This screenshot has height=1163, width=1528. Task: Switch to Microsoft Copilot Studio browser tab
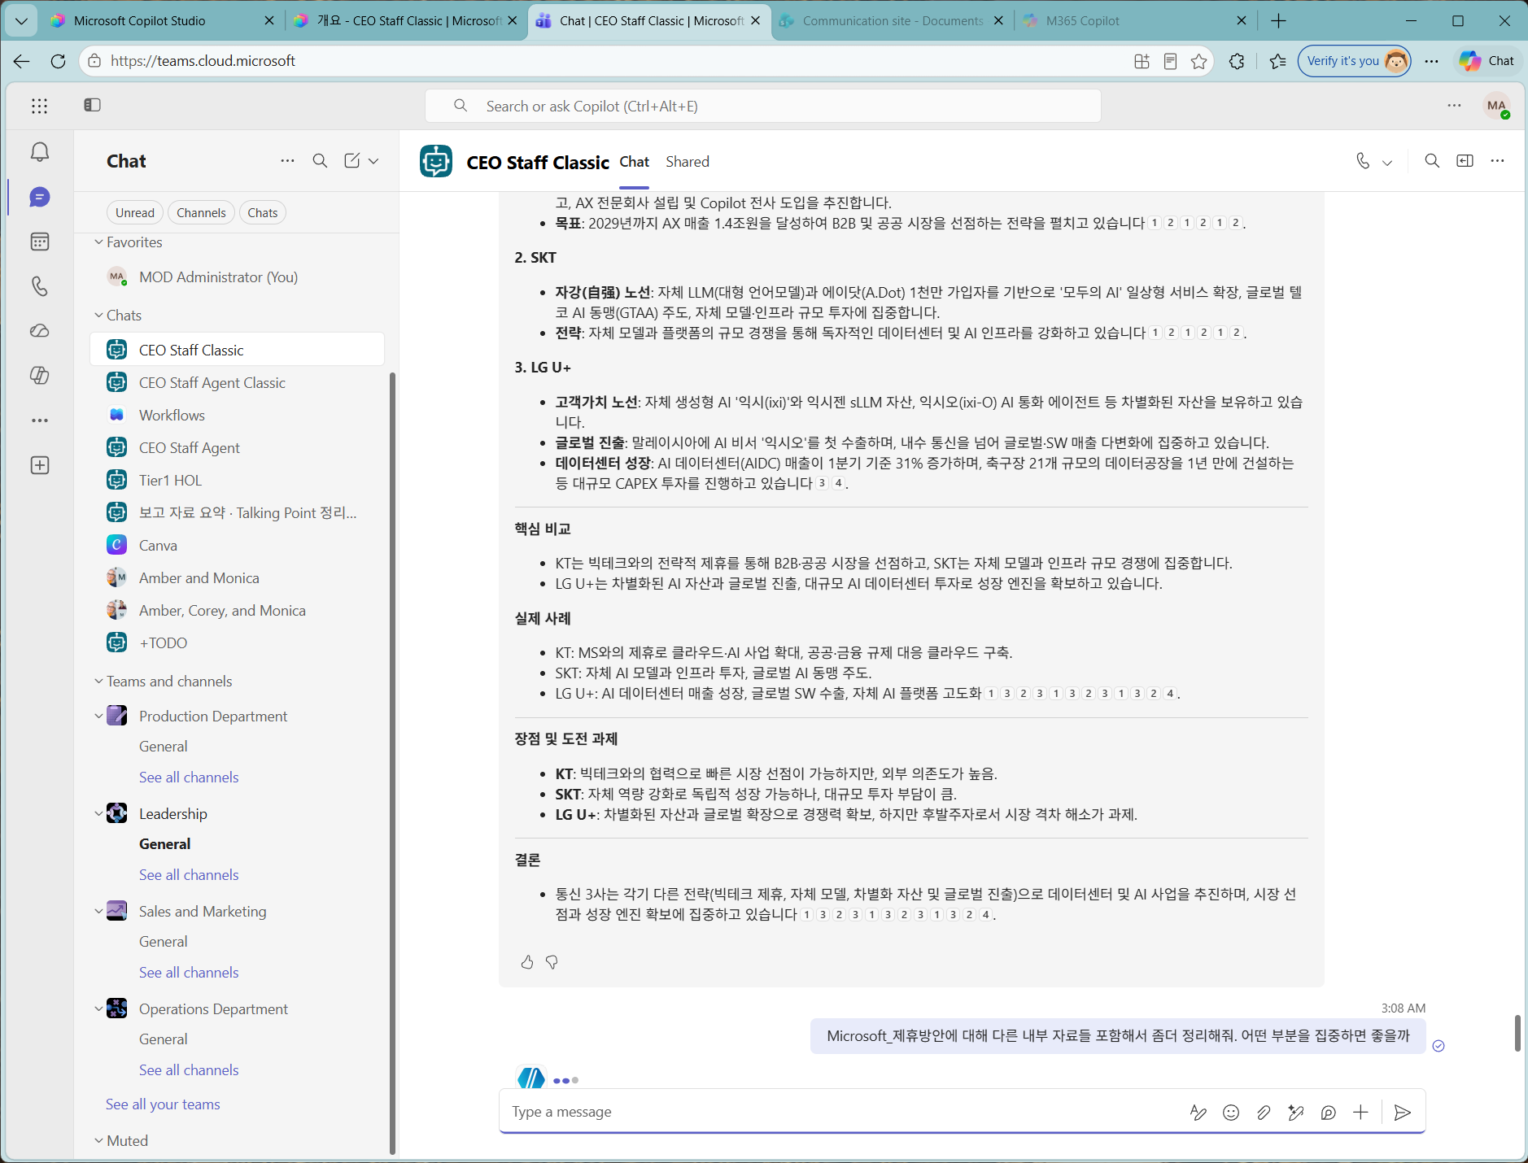pos(162,21)
